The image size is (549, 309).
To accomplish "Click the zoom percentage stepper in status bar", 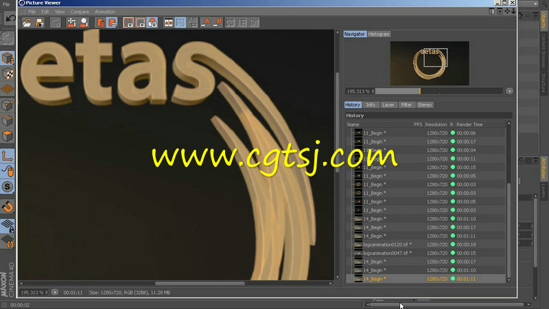I will (x=47, y=293).
